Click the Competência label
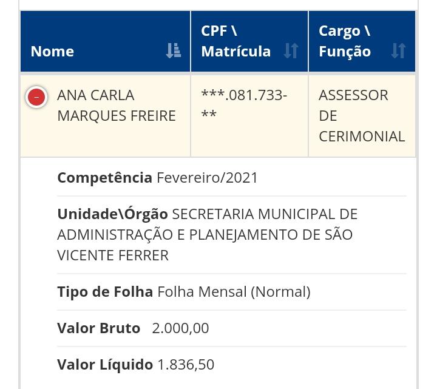Screen dimensions: 437x389 click(104, 178)
